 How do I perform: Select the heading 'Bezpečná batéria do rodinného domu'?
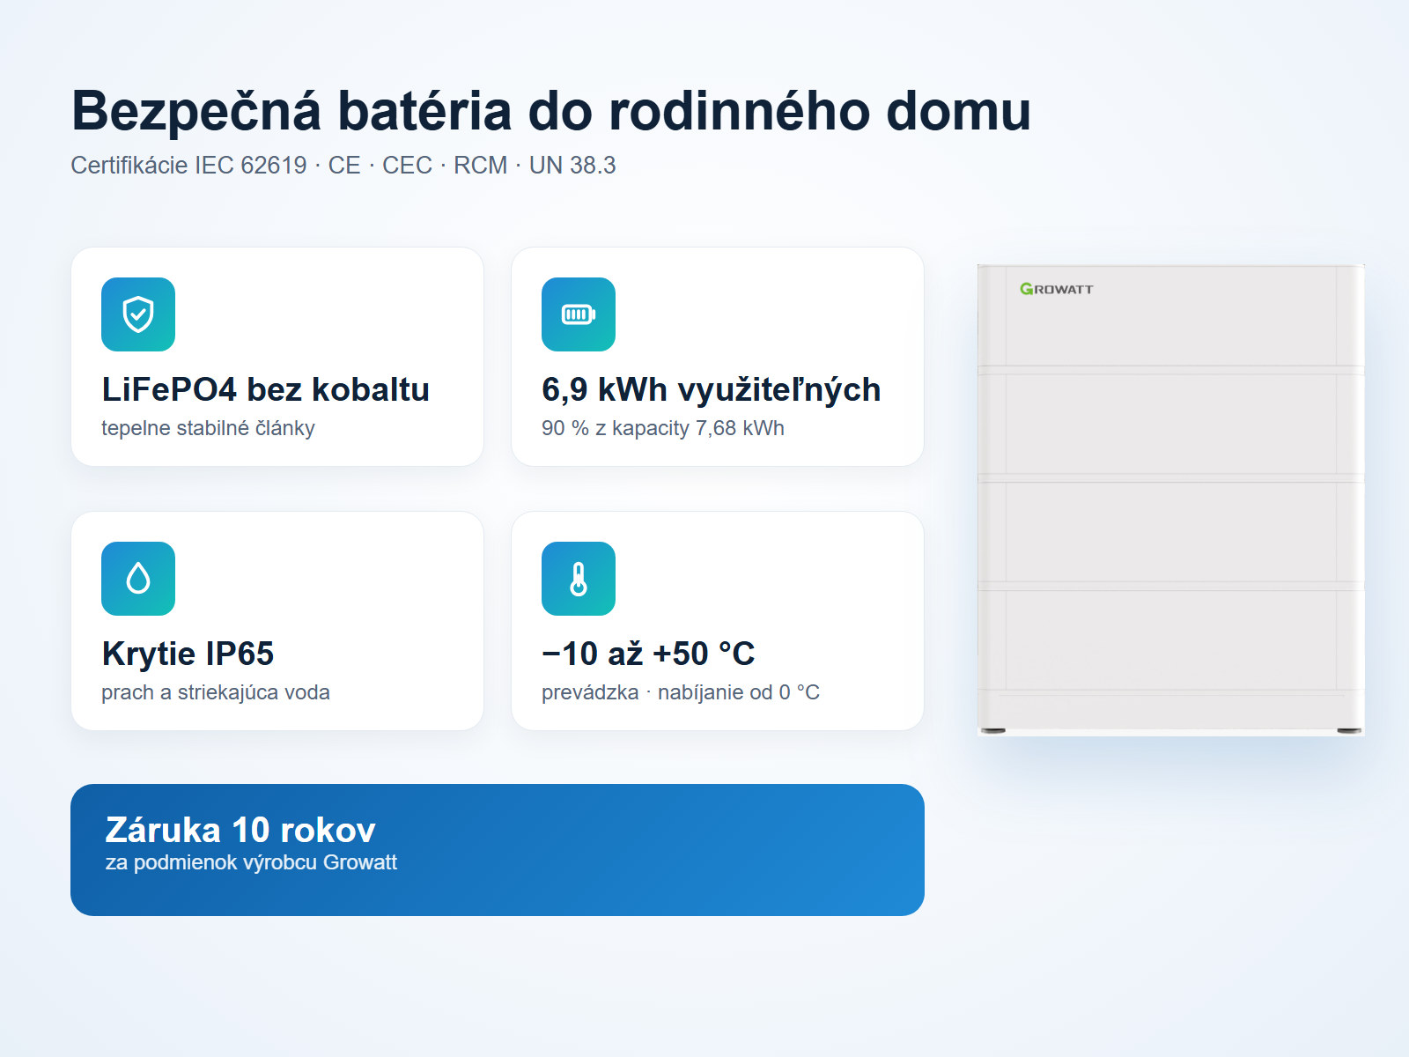tap(550, 111)
